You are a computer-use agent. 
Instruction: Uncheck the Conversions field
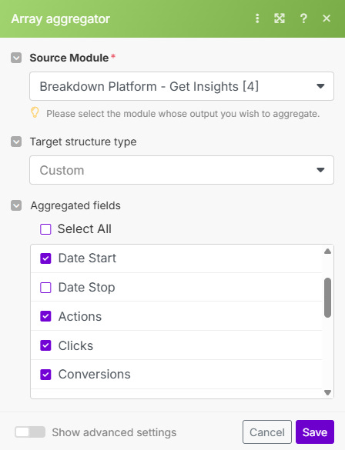pyautogui.click(x=45, y=375)
